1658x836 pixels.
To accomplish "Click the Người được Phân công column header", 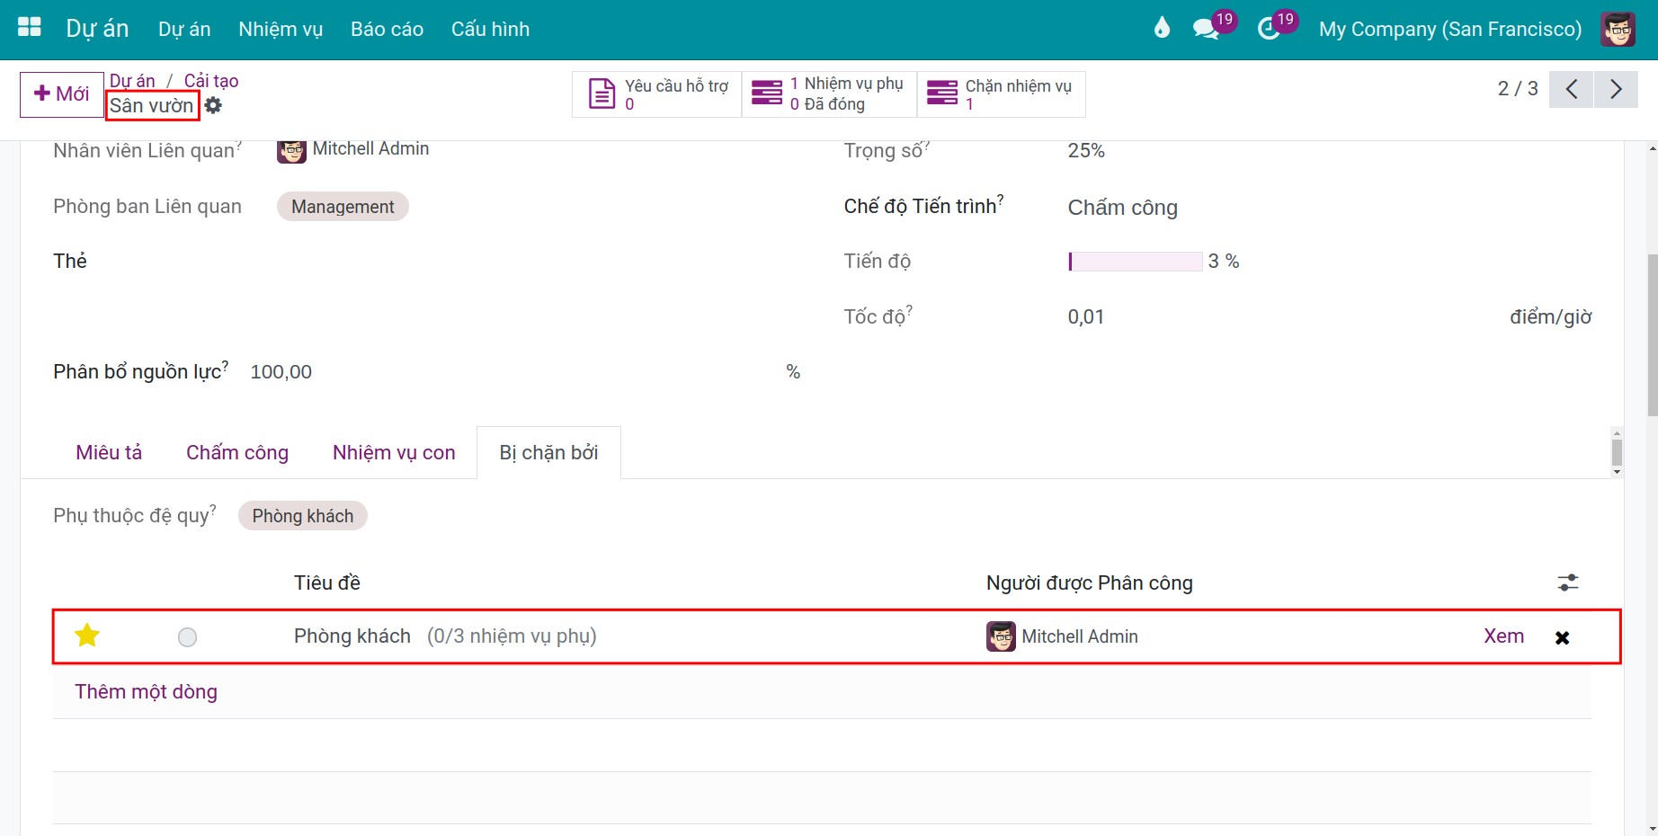I will [x=1089, y=583].
